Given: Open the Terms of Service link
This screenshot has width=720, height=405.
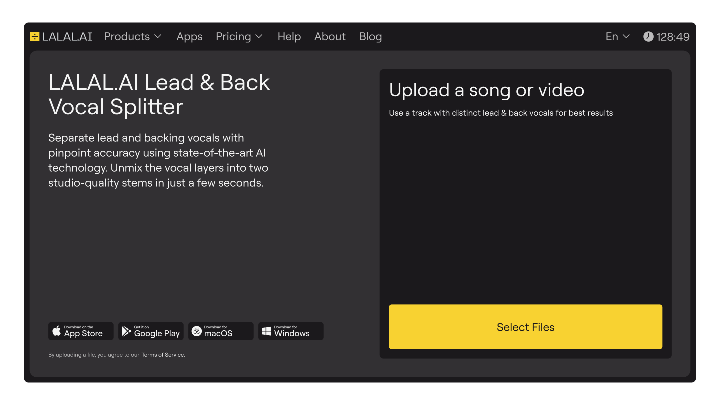Looking at the screenshot, I should (163, 355).
